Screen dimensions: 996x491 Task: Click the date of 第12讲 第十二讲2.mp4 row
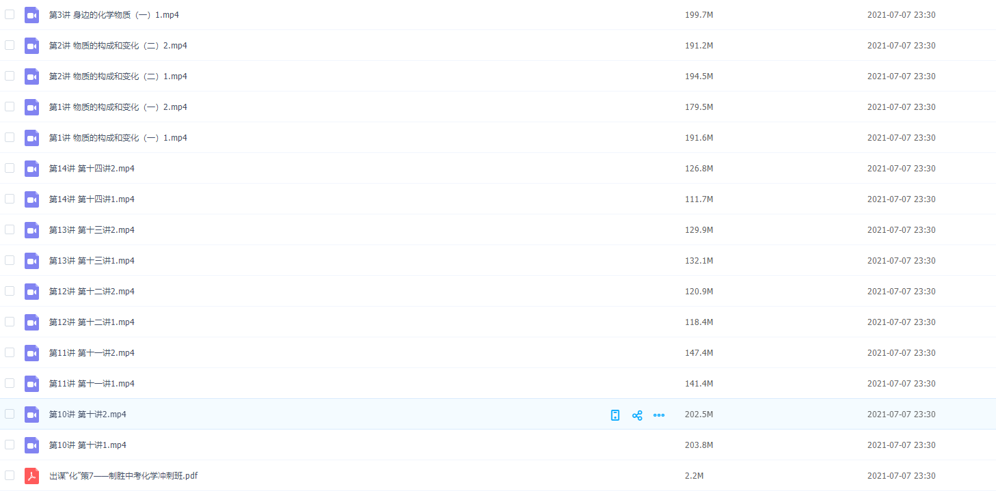tap(901, 292)
